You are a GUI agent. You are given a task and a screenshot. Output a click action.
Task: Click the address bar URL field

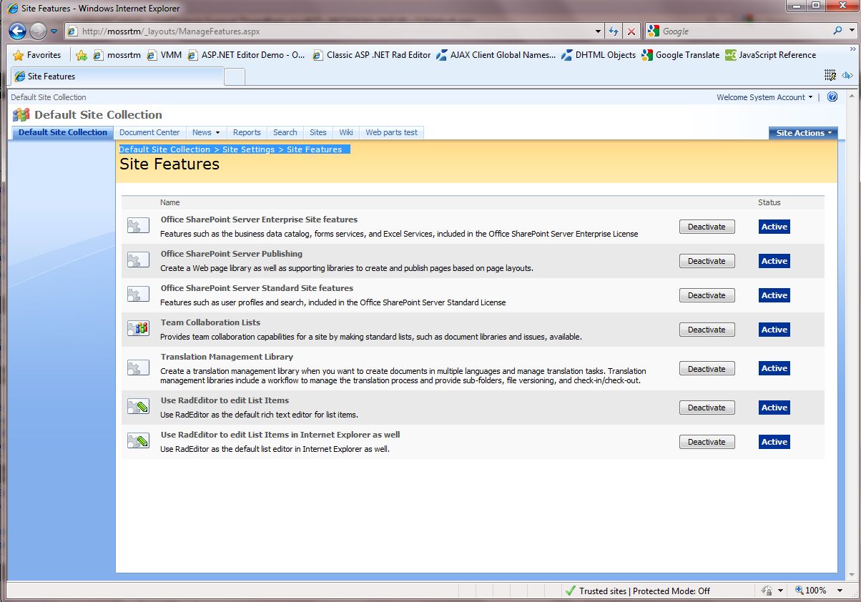[329, 31]
